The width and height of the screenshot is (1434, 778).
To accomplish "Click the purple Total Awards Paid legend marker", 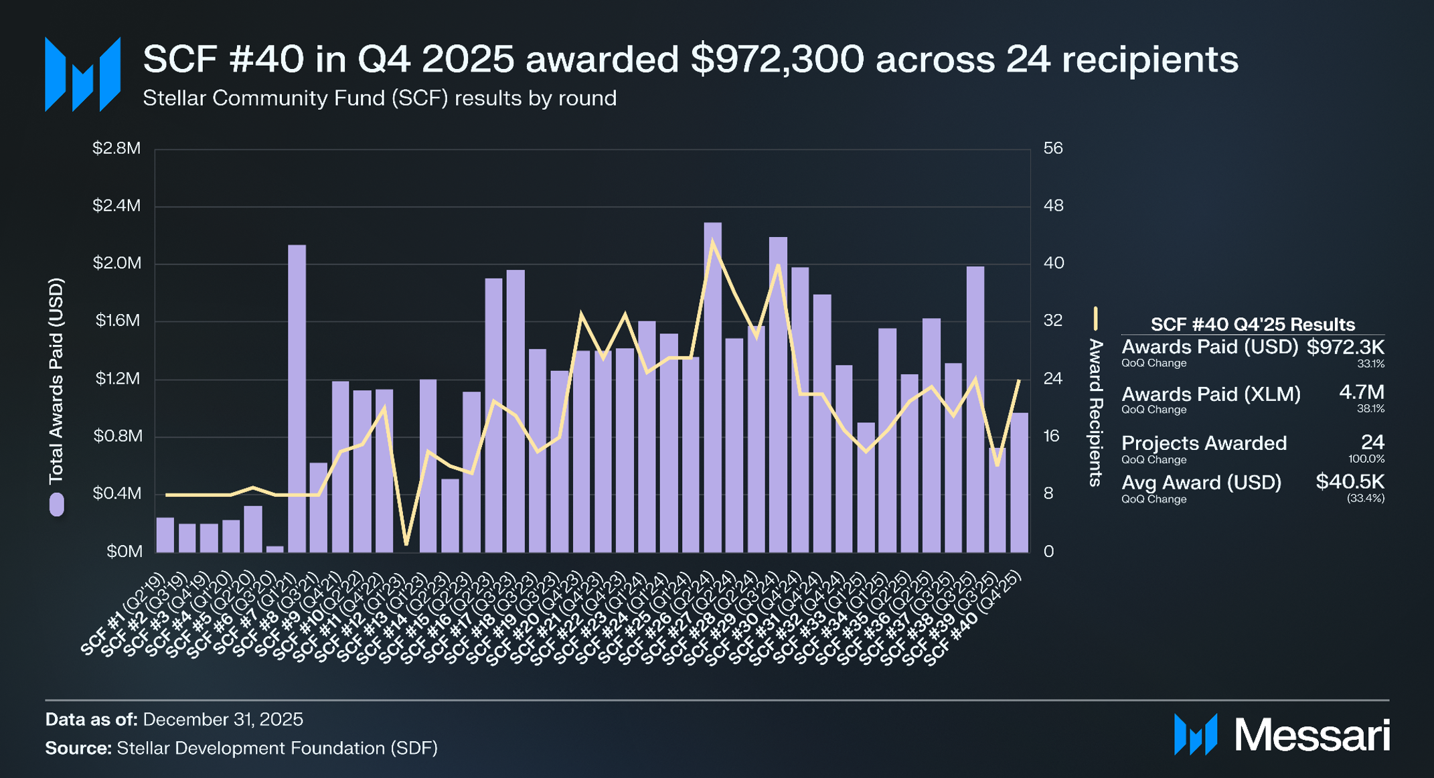I will coord(57,504).
